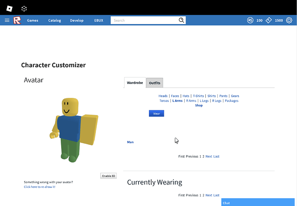Select the R Legs category link
Viewport: 297px width, 206px height.
pos(217,100)
